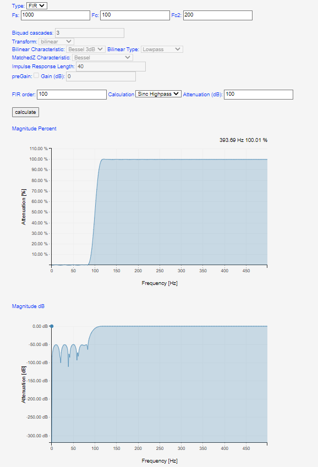Click the Fc cutoff frequency field

(x=135, y=15)
